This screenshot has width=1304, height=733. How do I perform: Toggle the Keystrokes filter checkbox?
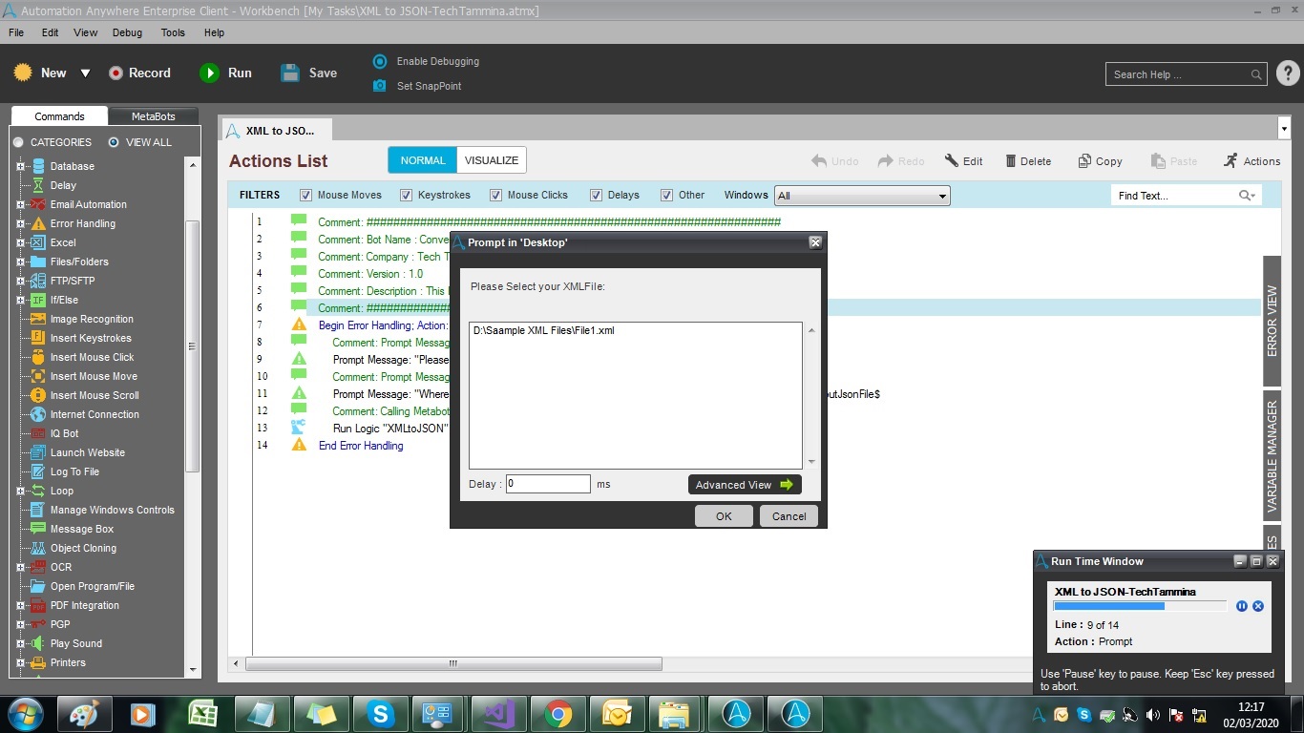[x=407, y=195]
